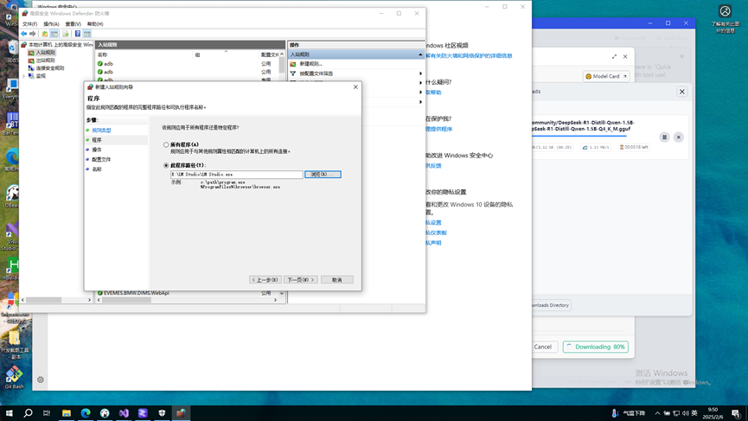Click the Downloads Directory button
Screen dimensions: 748x421
coord(551,305)
